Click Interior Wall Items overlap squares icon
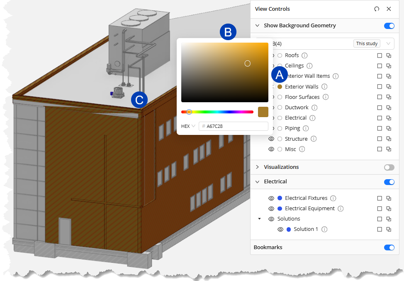 click(389, 76)
